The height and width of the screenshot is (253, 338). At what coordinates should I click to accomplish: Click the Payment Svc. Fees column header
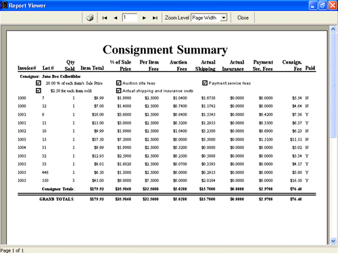[263, 66]
